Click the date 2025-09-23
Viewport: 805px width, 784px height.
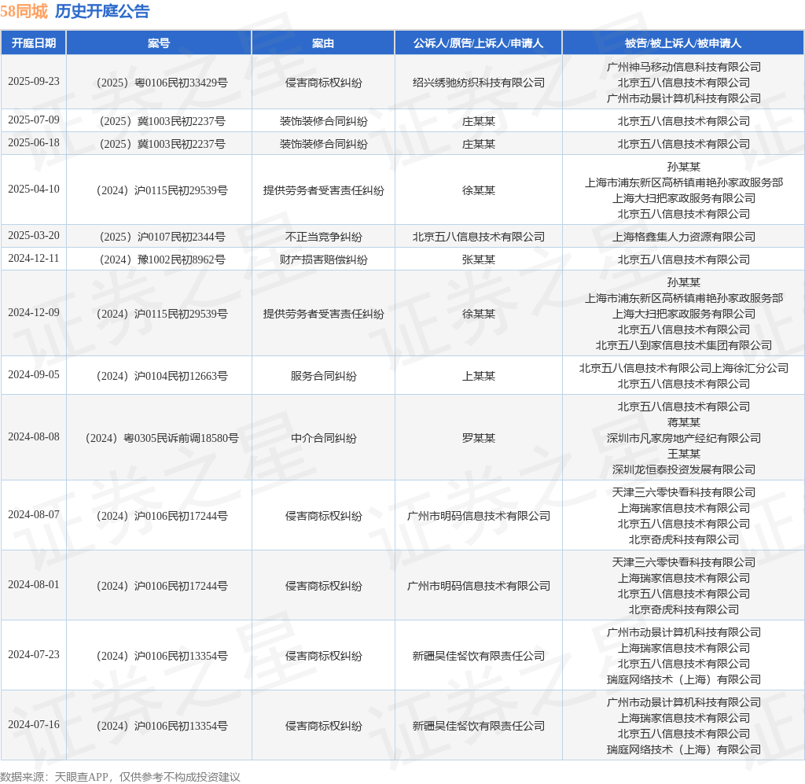34,82
